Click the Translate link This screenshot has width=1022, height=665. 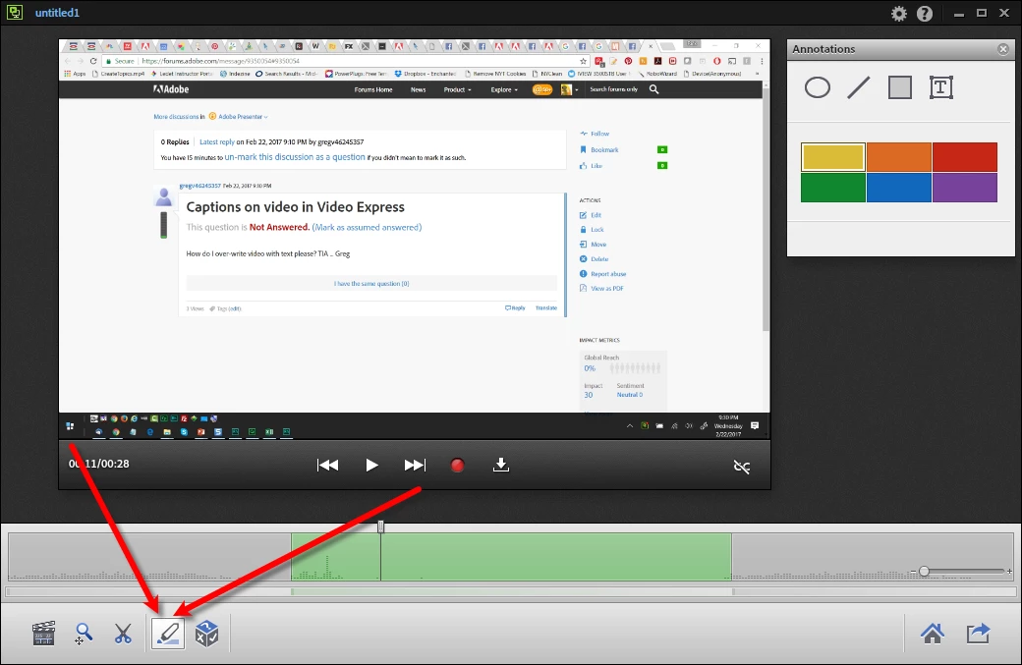click(x=546, y=308)
